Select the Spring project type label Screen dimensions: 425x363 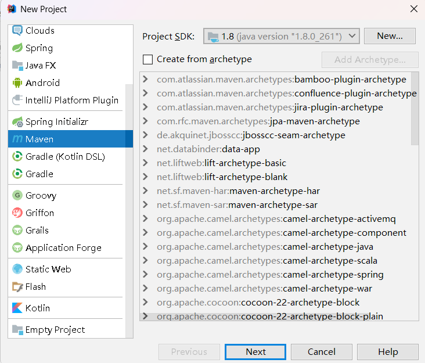tap(39, 48)
